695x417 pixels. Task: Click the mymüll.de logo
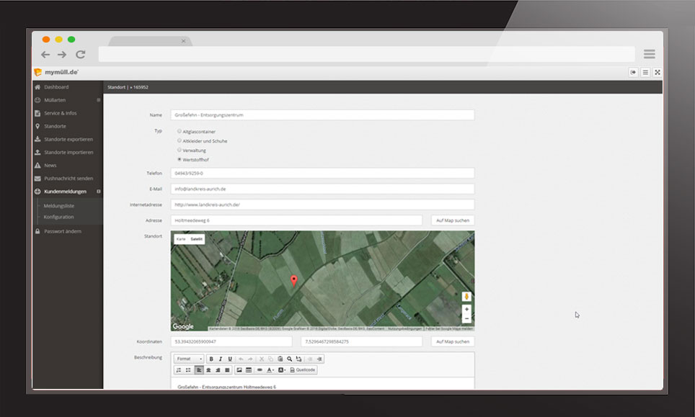[56, 72]
